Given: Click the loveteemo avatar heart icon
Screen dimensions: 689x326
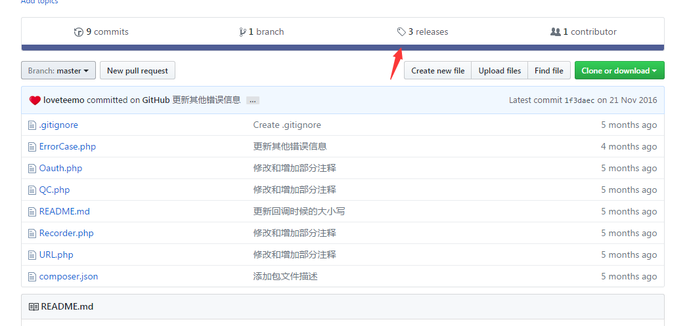Looking at the screenshot, I should [35, 100].
